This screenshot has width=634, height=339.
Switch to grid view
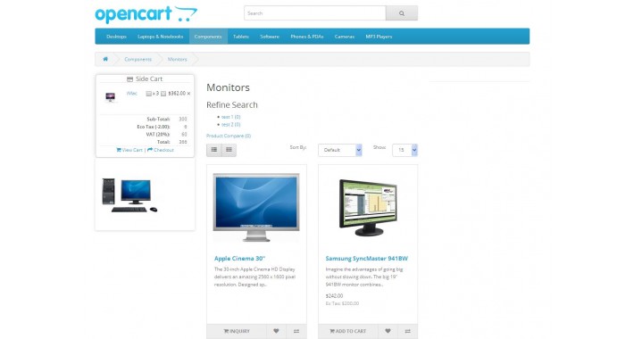[229, 150]
